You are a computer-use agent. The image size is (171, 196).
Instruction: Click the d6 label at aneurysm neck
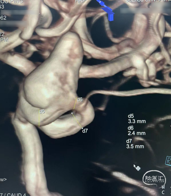[x=80, y=99]
